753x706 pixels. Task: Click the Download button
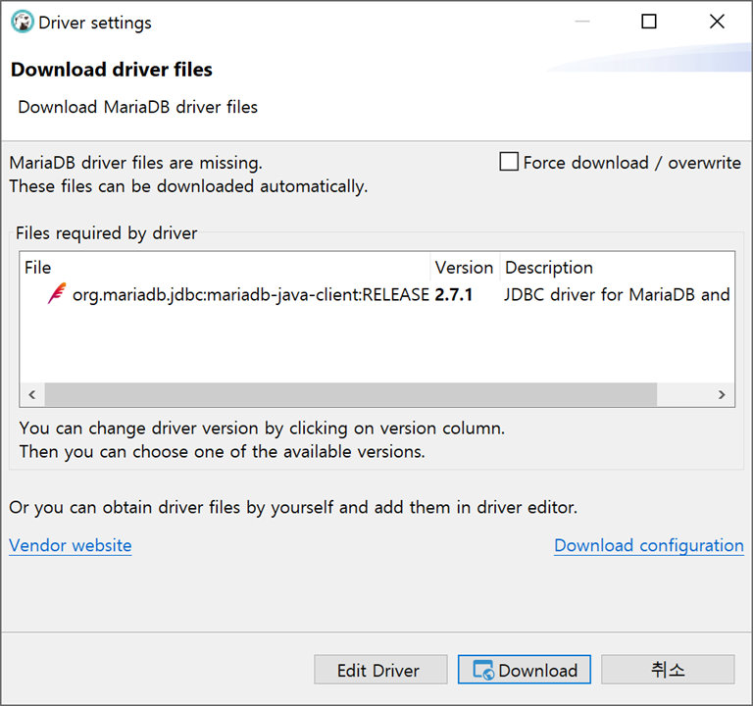[524, 670]
